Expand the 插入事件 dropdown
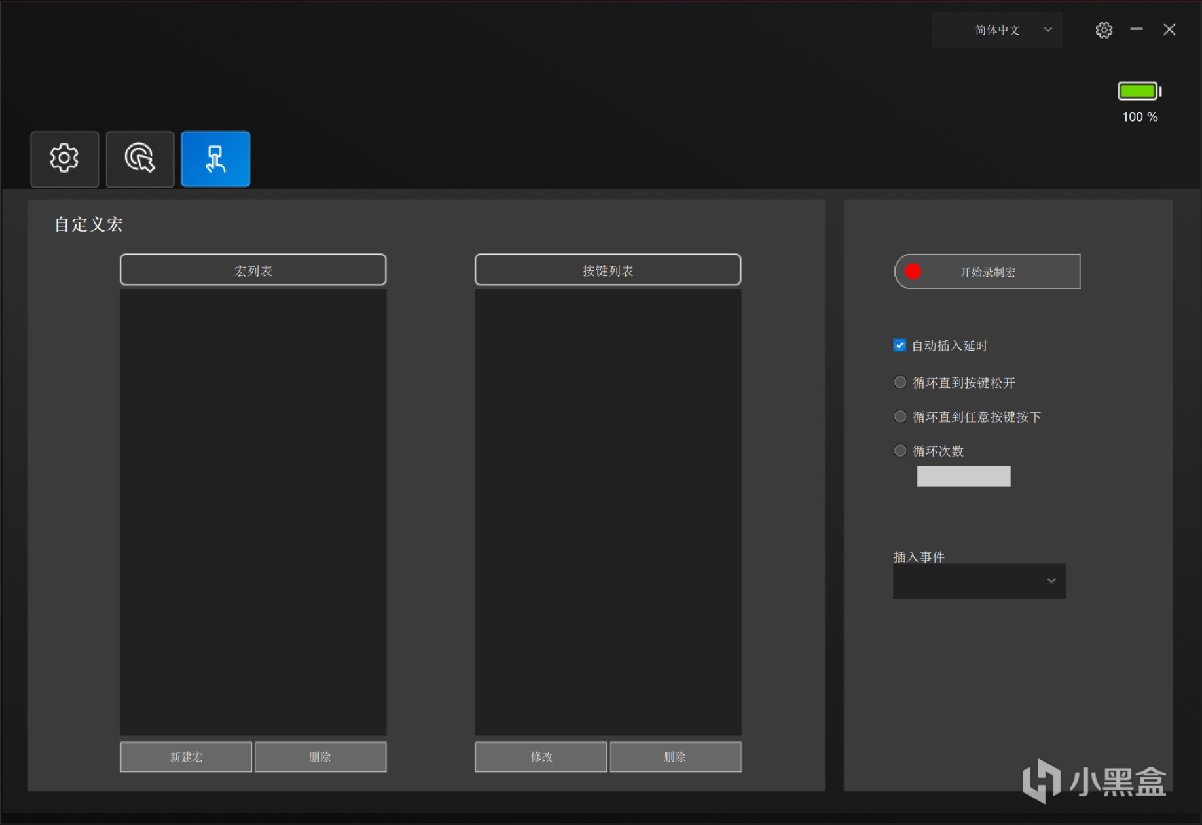This screenshot has height=825, width=1202. (979, 581)
